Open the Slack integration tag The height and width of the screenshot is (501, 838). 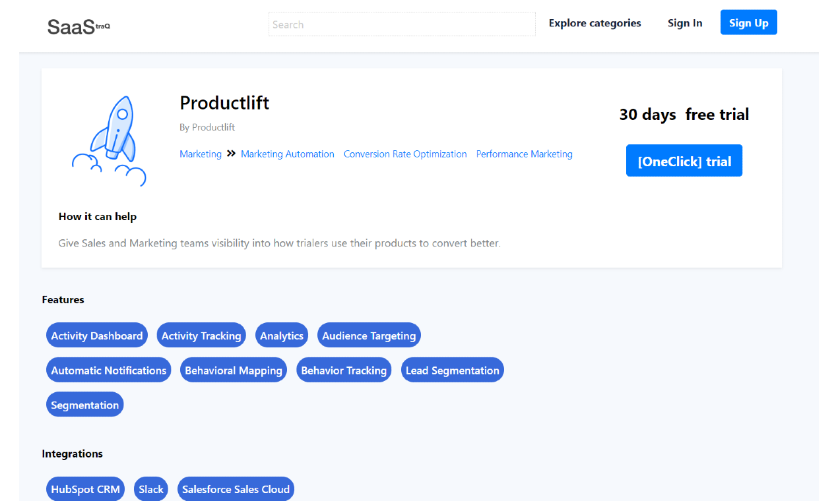tap(151, 489)
